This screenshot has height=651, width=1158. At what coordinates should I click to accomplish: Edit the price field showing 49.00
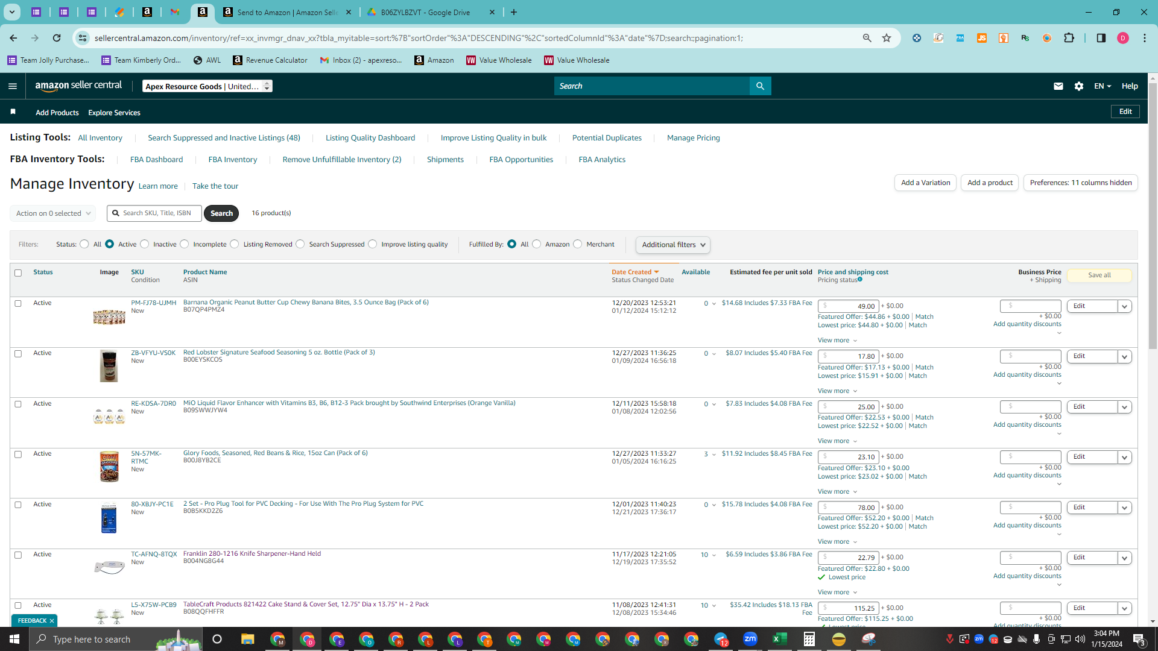click(x=848, y=306)
